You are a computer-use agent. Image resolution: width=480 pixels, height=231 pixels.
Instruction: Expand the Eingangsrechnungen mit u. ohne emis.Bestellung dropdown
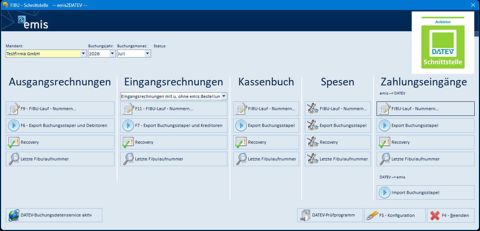(224, 96)
